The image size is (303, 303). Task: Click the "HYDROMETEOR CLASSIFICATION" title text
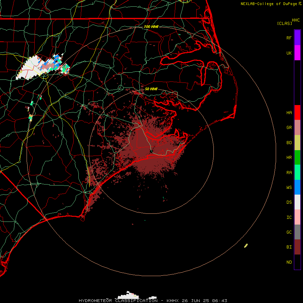tap(118, 301)
